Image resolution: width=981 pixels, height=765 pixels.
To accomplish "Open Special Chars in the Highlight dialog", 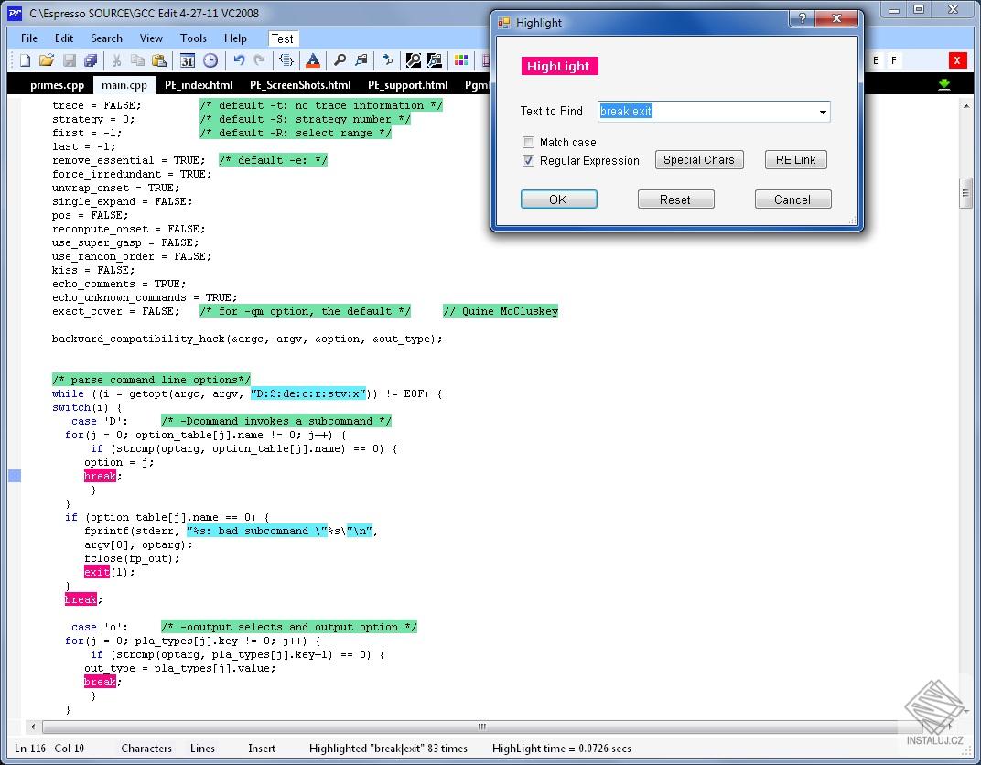I will pyautogui.click(x=698, y=159).
